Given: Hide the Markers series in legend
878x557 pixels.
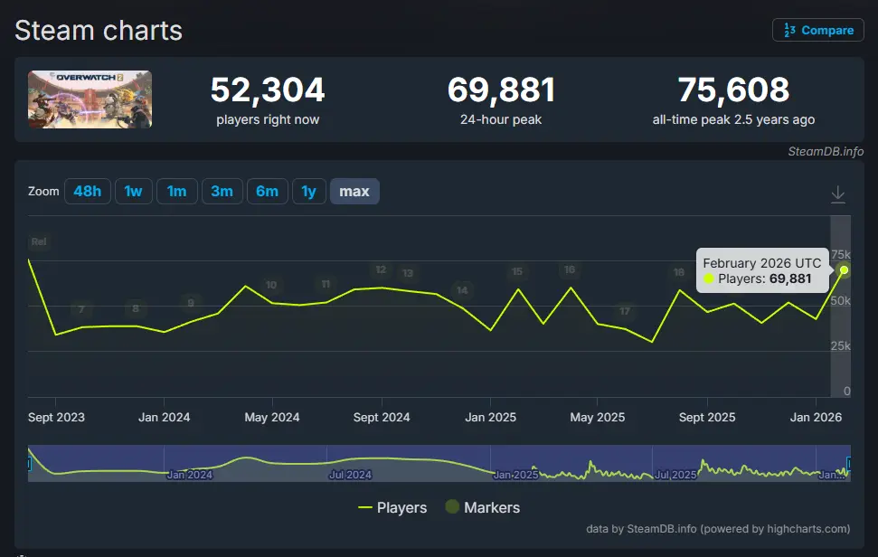Looking at the screenshot, I should (x=482, y=507).
